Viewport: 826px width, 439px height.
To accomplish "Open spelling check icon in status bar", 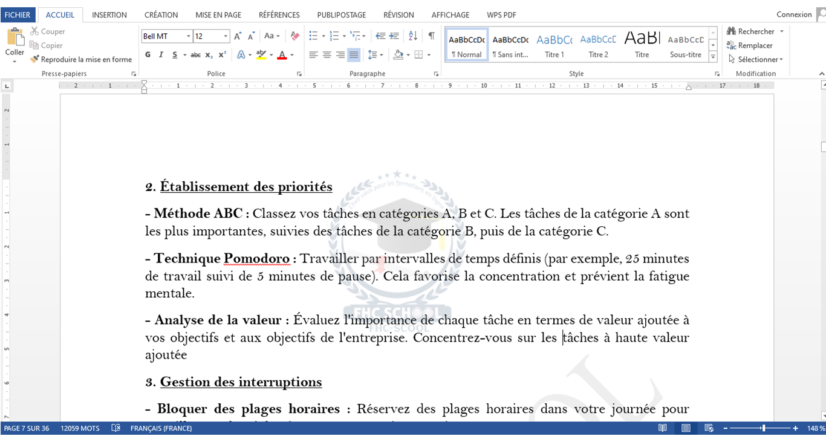I will pyautogui.click(x=115, y=428).
